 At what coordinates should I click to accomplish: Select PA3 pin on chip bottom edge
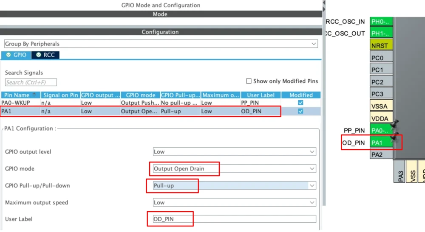point(399,171)
